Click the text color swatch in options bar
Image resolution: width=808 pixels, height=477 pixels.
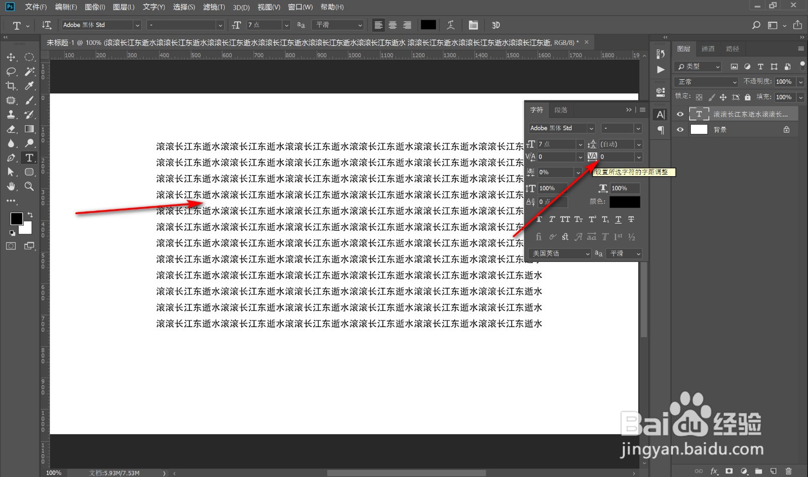(428, 25)
